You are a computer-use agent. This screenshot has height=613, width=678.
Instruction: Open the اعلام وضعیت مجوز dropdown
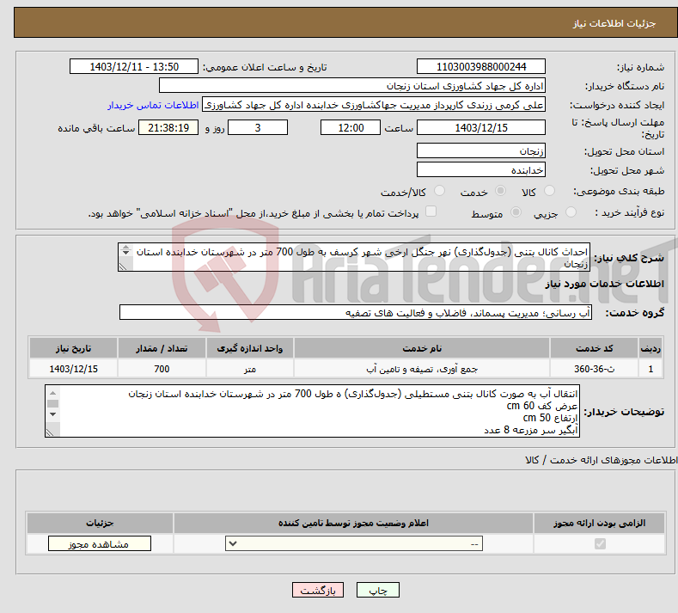pos(354,543)
